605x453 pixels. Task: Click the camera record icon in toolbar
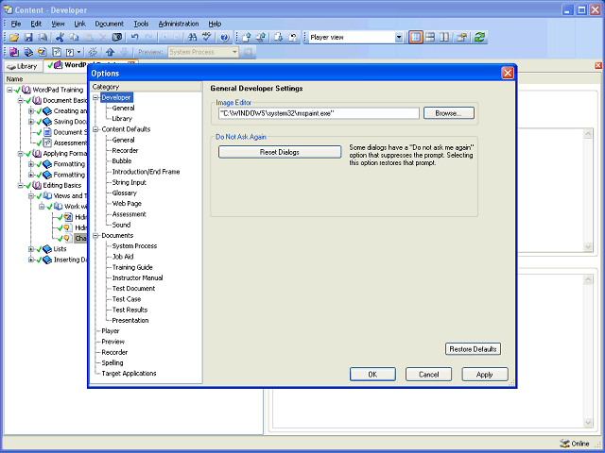click(117, 38)
